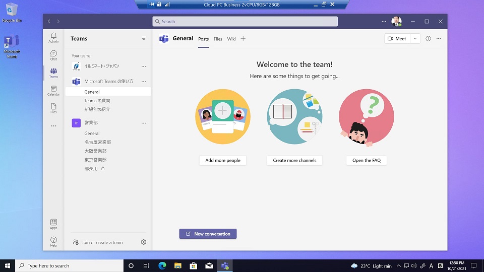Open the notification center icon
The height and width of the screenshot is (272, 484).
coord(474,265)
